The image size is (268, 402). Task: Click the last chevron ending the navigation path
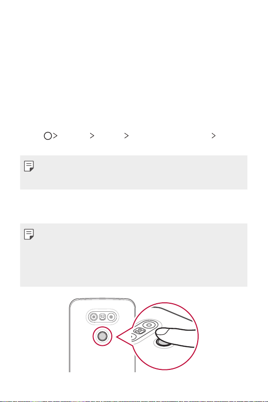(213, 136)
